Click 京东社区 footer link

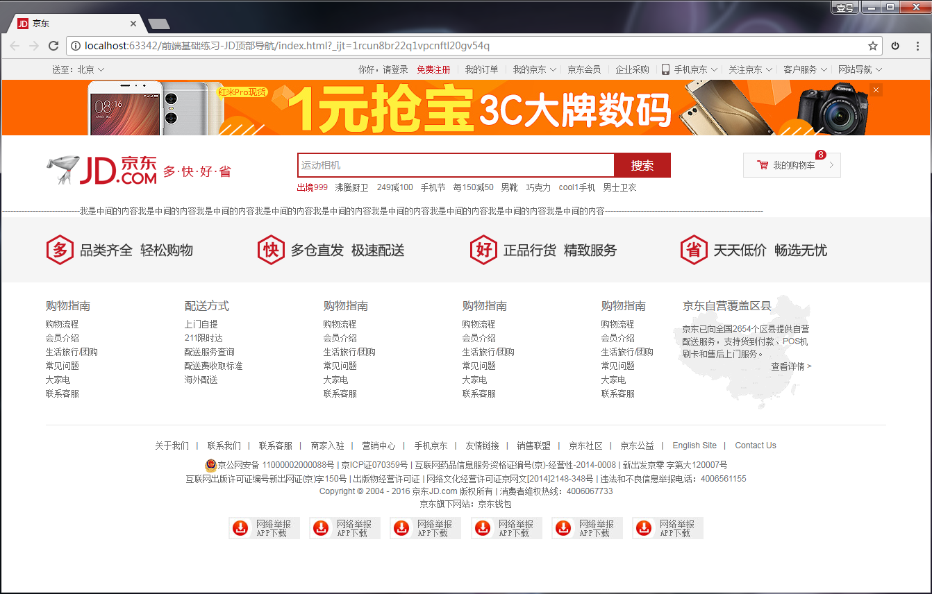click(x=585, y=445)
